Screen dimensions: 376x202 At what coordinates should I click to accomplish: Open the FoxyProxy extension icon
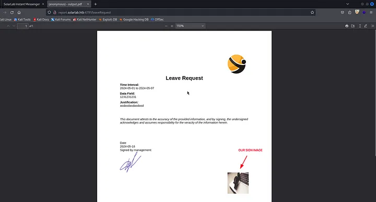357,12
